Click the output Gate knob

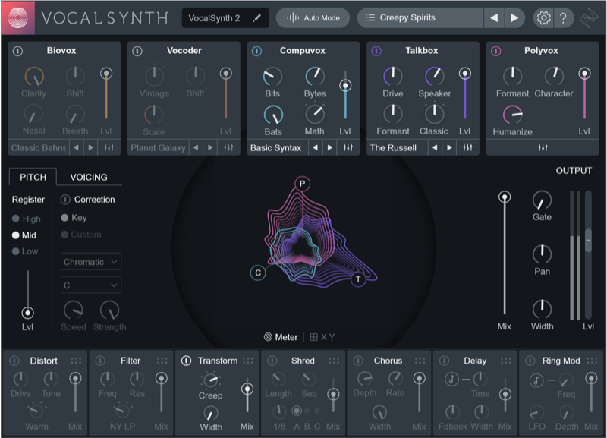542,200
